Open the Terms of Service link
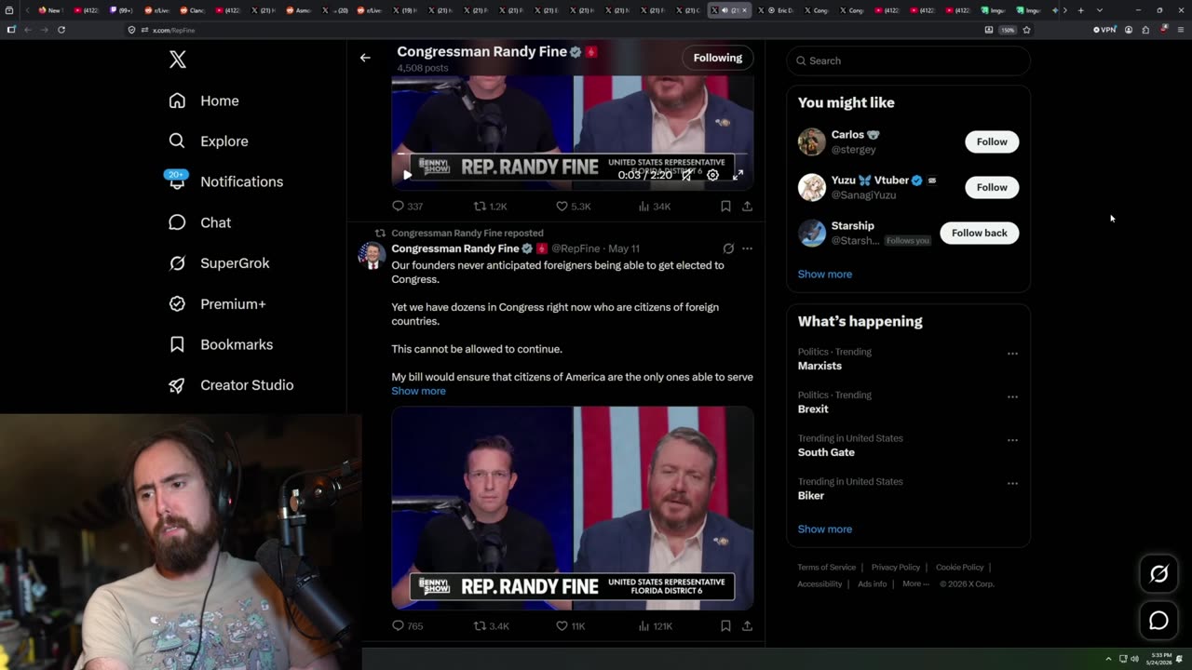Screen dimensions: 1192x670 click(826, 567)
